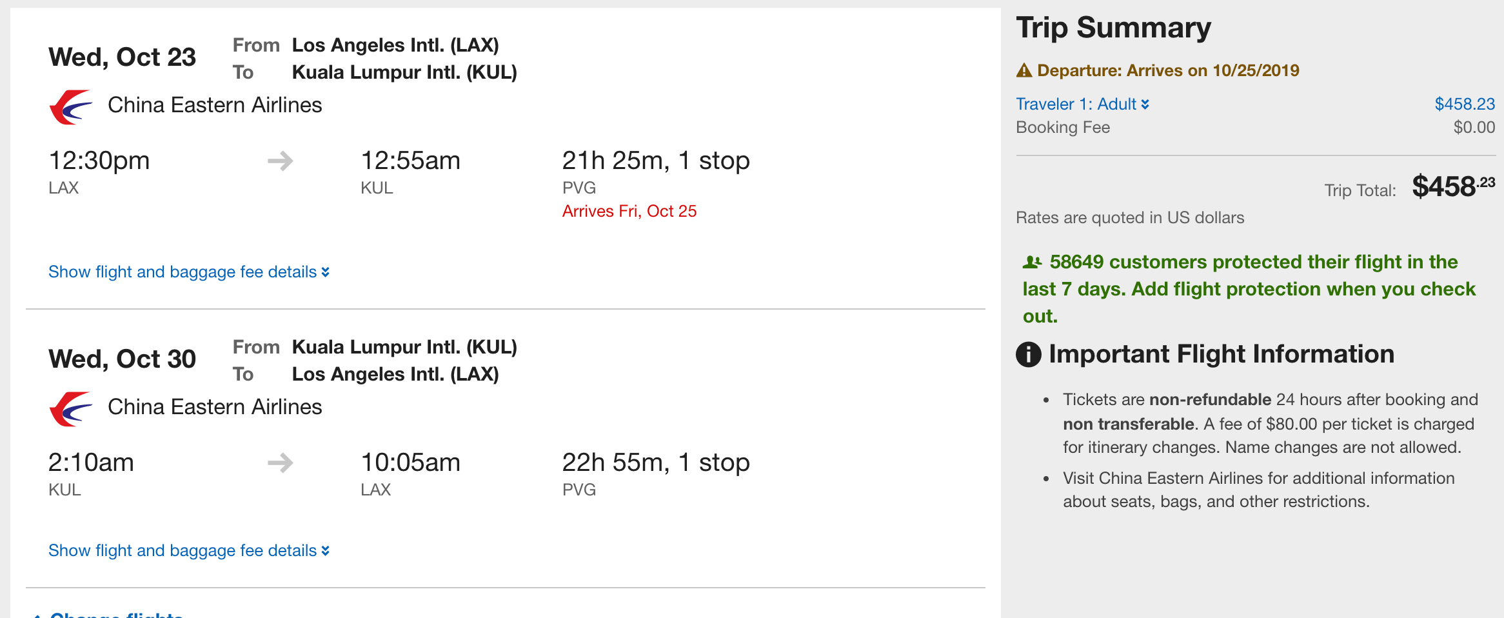Screen dimensions: 1504x618
Task: Select the Trip Total $458.23 amount
Action: 1452,186
